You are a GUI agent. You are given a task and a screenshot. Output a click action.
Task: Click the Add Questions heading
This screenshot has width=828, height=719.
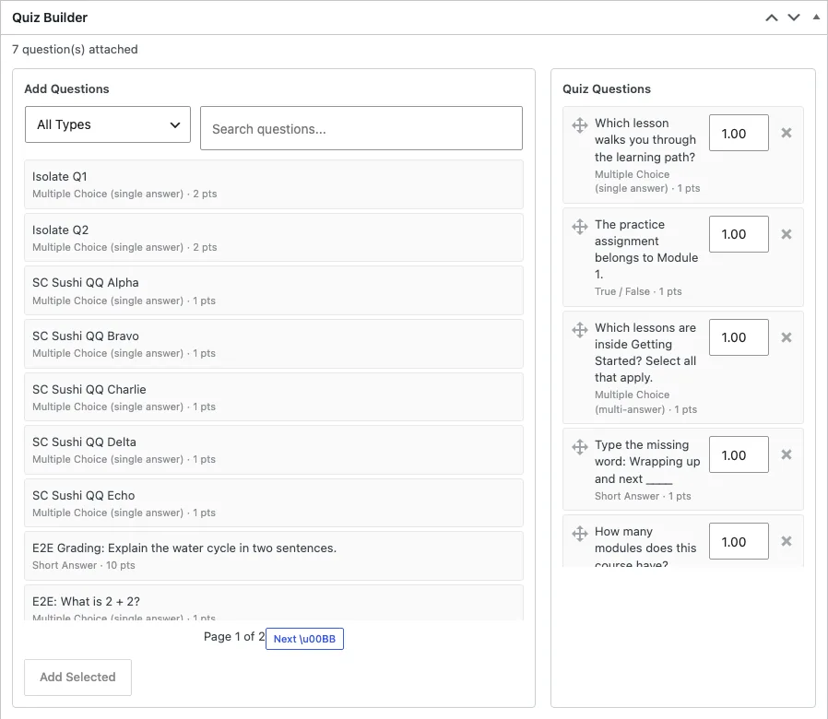66,89
